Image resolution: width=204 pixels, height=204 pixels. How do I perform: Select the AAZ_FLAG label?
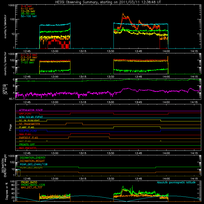click(x=25, y=141)
